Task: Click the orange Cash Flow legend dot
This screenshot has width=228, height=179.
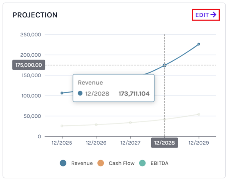Action: pyautogui.click(x=101, y=163)
